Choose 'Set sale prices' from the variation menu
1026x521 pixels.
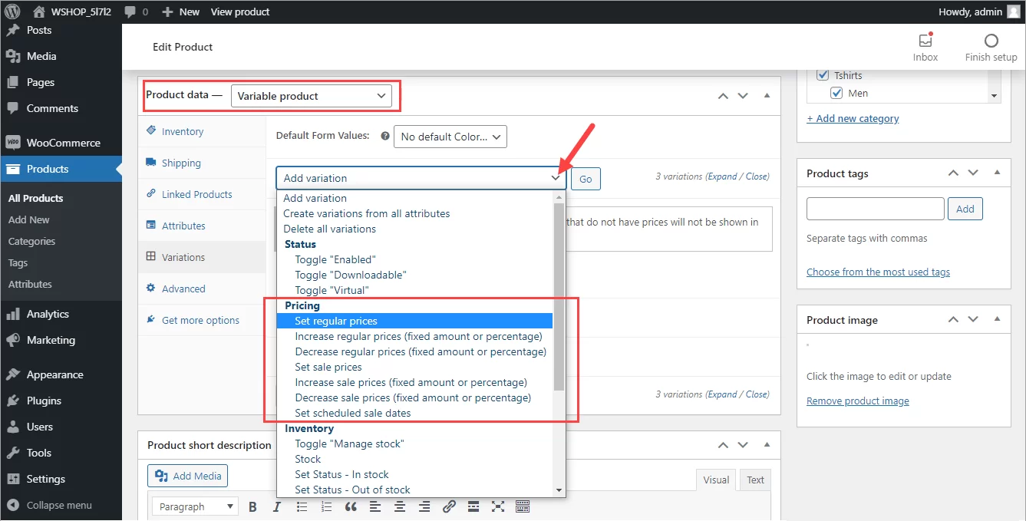[328, 367]
